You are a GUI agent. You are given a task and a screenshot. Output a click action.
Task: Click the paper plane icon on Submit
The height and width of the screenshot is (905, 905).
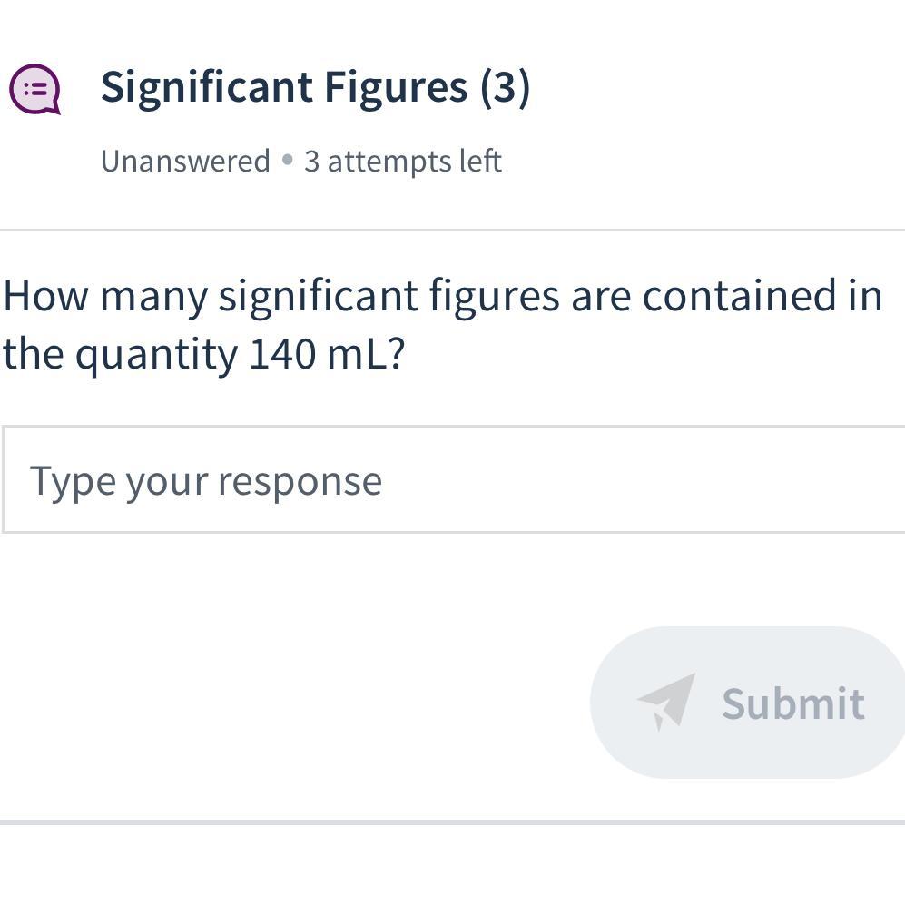666,701
